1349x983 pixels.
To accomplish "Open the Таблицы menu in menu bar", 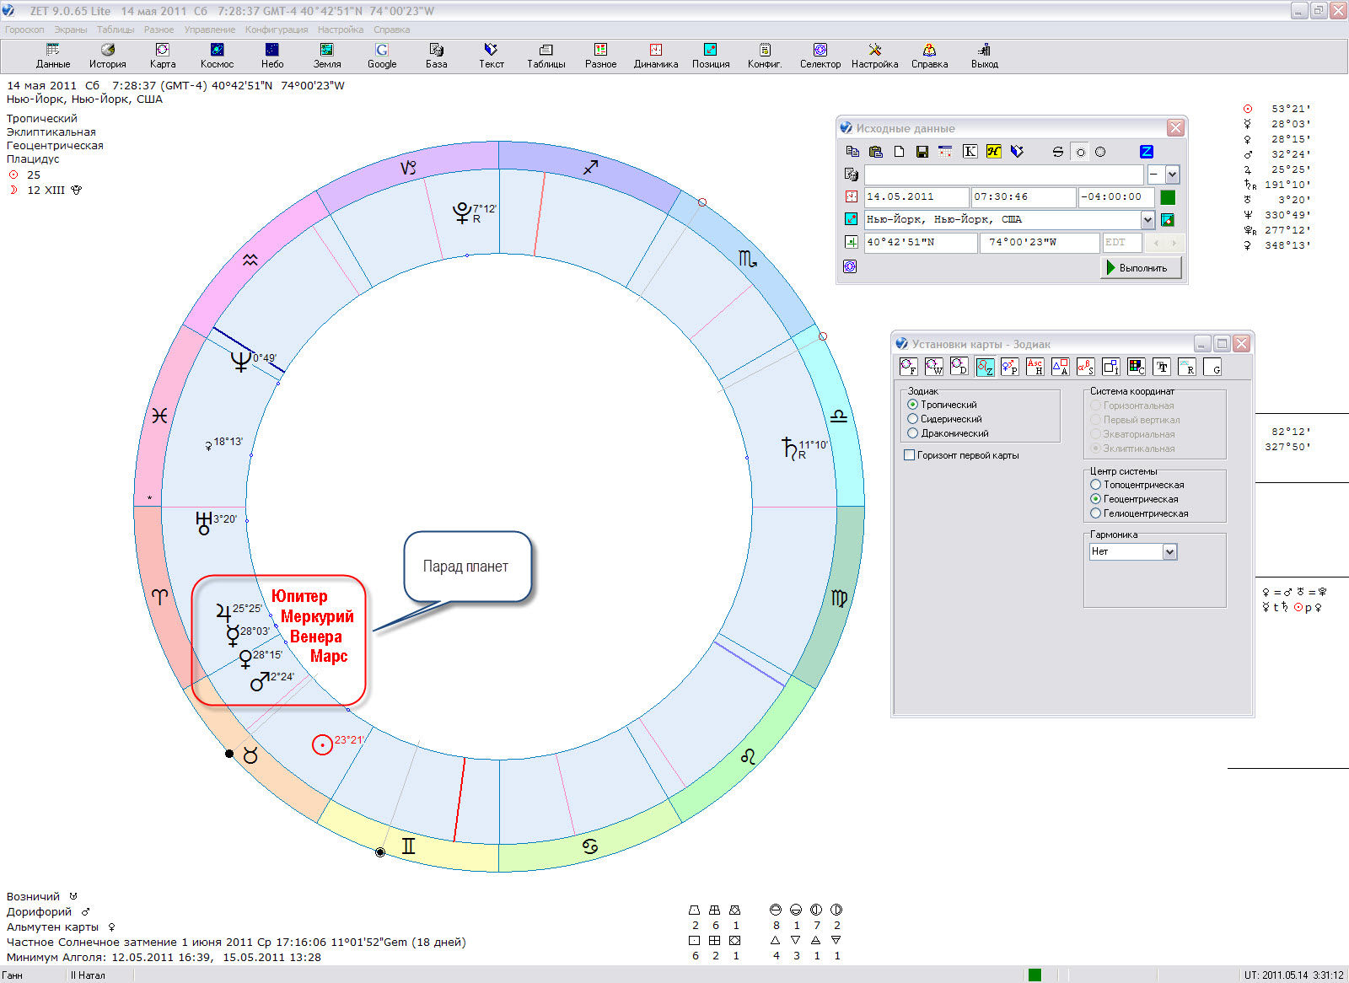I will click(x=116, y=30).
